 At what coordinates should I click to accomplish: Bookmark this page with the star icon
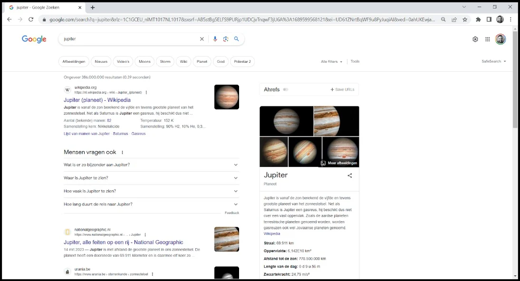pos(465,19)
